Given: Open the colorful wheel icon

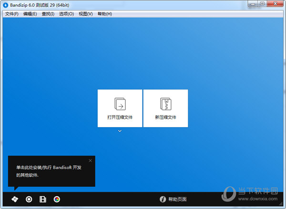Looking at the screenshot, I should 57,199.
